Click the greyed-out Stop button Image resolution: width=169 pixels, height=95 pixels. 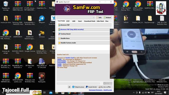[107, 83]
